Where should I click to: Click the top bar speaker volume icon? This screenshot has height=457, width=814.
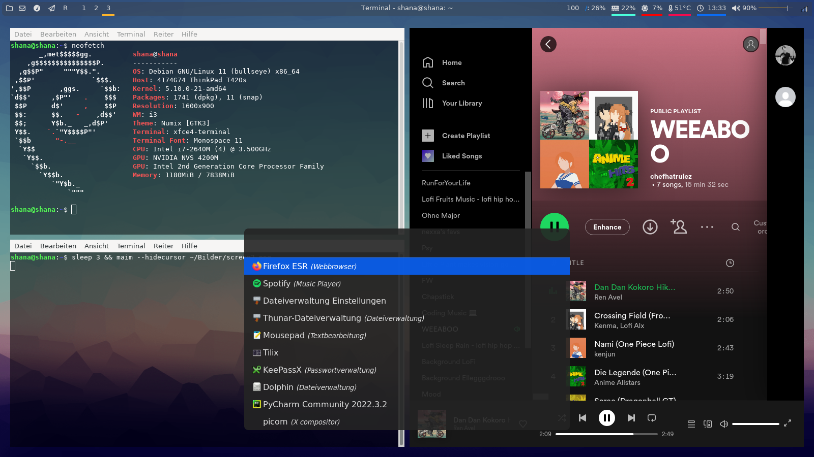[736, 8]
